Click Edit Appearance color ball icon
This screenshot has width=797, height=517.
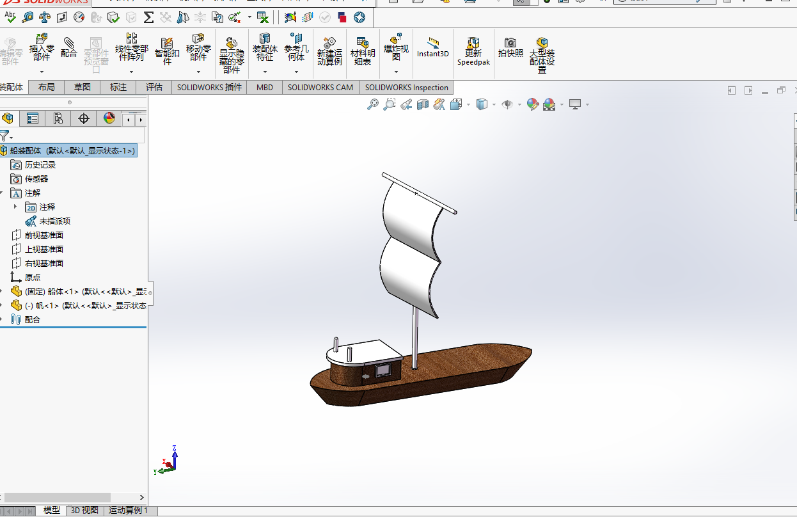533,104
